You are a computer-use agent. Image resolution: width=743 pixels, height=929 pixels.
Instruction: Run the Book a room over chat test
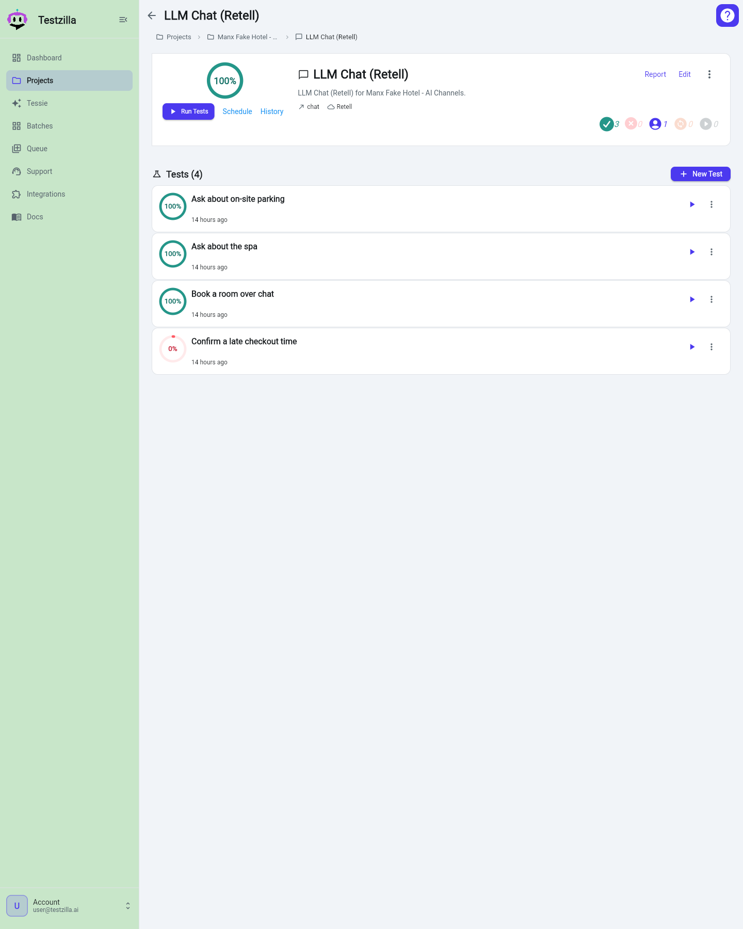pos(692,299)
